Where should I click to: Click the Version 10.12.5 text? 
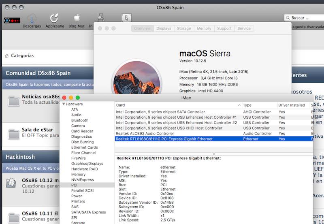click(x=193, y=61)
